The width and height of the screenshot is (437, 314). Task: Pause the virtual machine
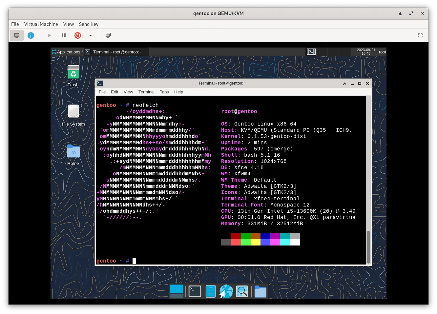64,35
